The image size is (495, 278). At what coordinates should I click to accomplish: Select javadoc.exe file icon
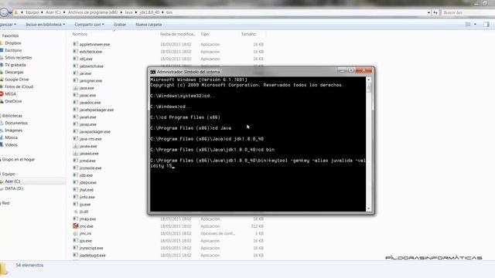[75, 103]
